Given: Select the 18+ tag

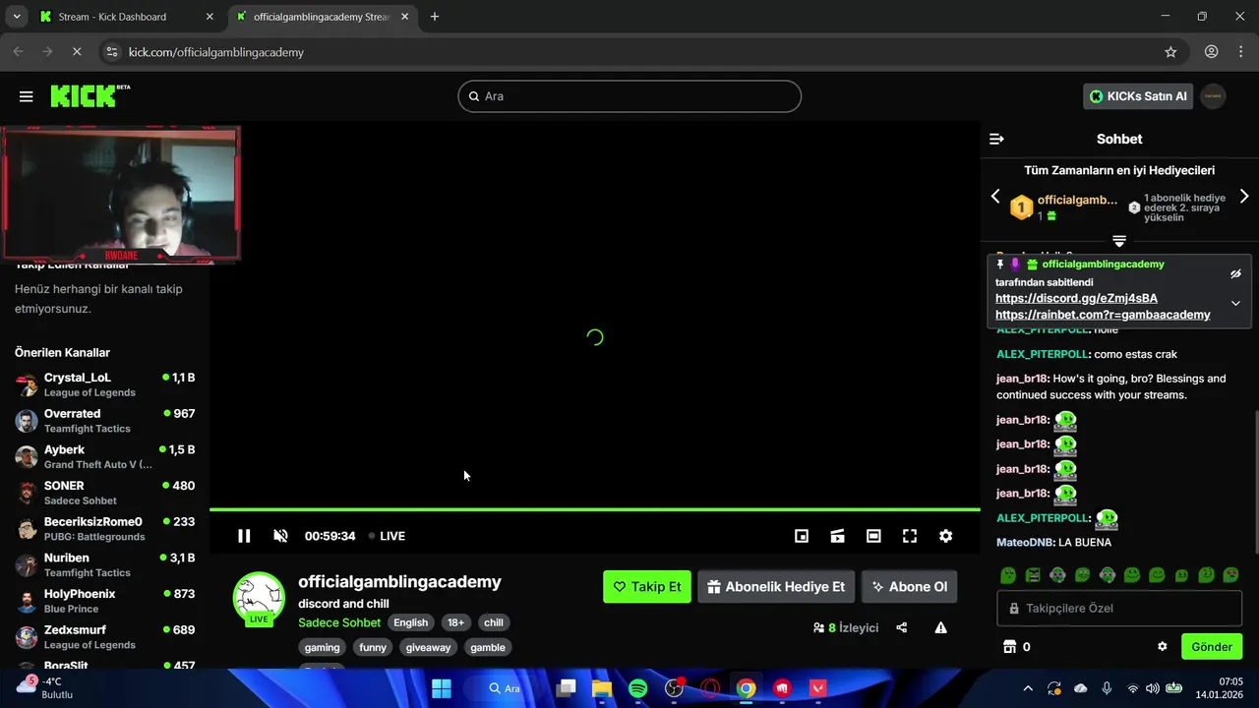Looking at the screenshot, I should [455, 622].
